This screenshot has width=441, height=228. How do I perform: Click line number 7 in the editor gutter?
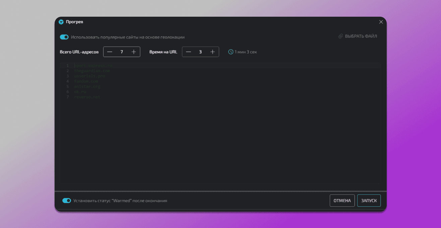pos(67,97)
